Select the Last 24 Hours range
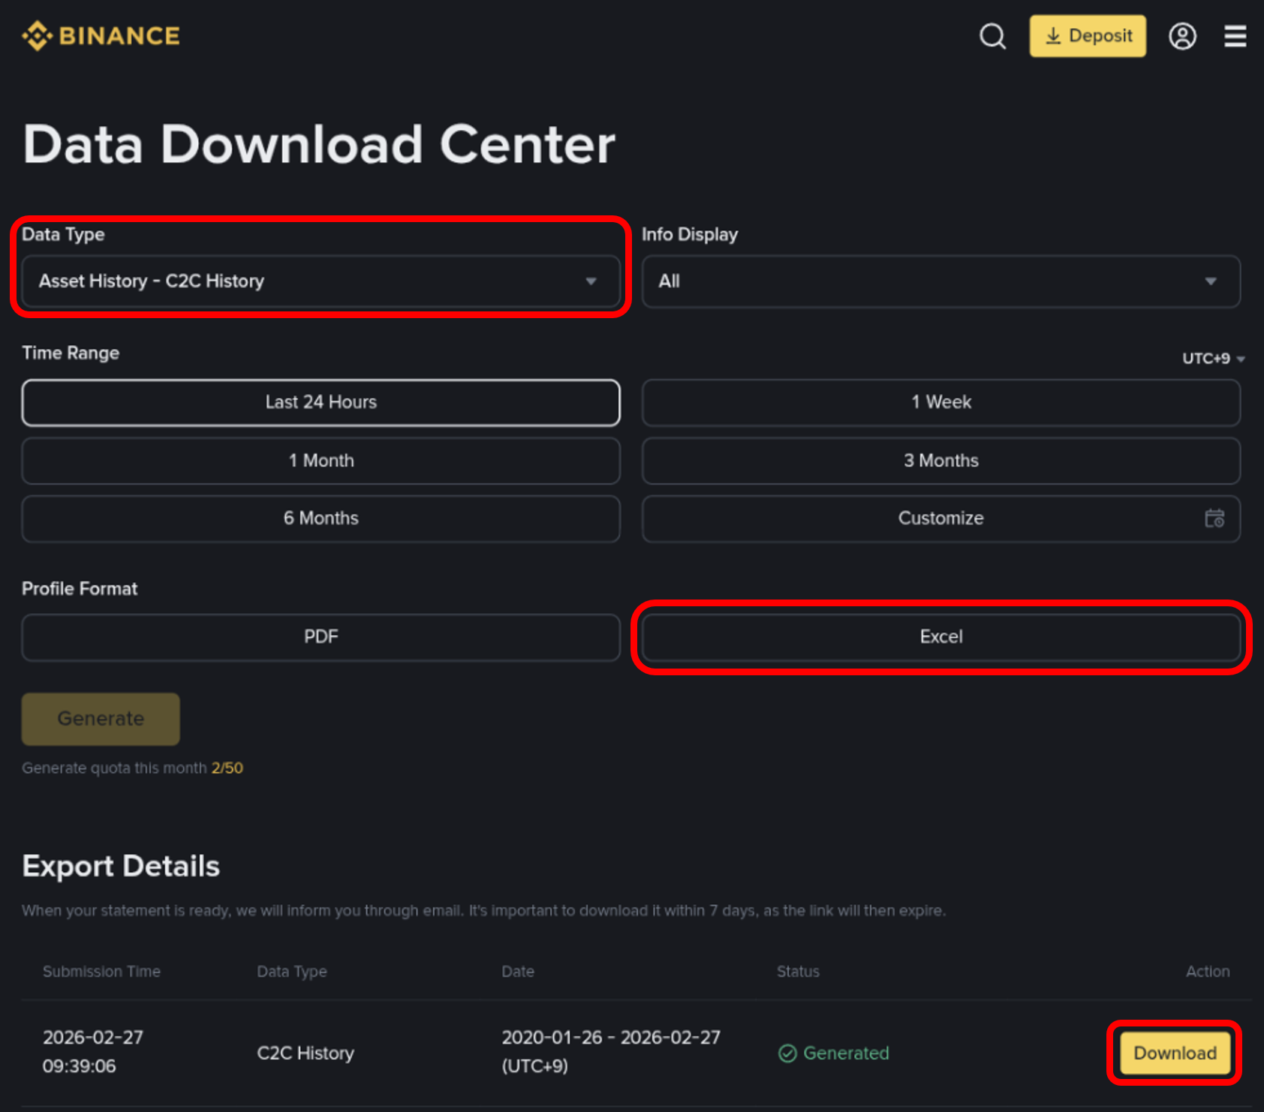The height and width of the screenshot is (1112, 1264). click(x=321, y=402)
